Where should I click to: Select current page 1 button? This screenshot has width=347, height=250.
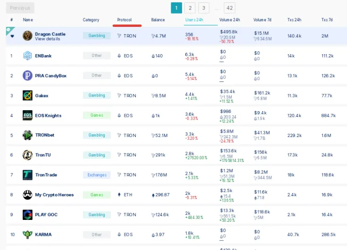coord(176,8)
